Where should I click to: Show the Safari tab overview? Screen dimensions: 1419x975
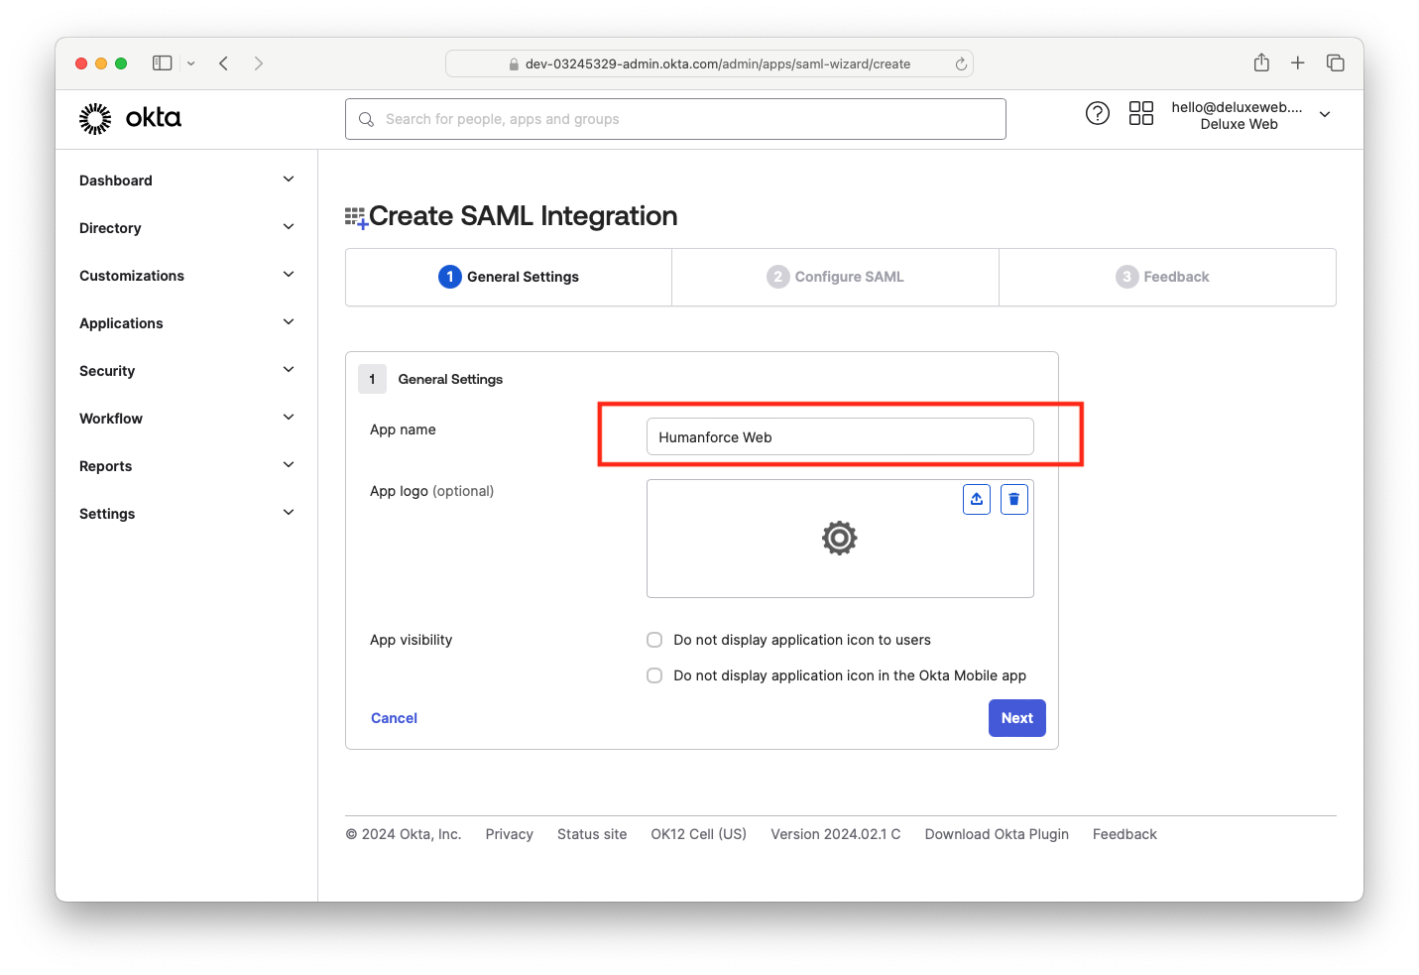tap(1336, 63)
